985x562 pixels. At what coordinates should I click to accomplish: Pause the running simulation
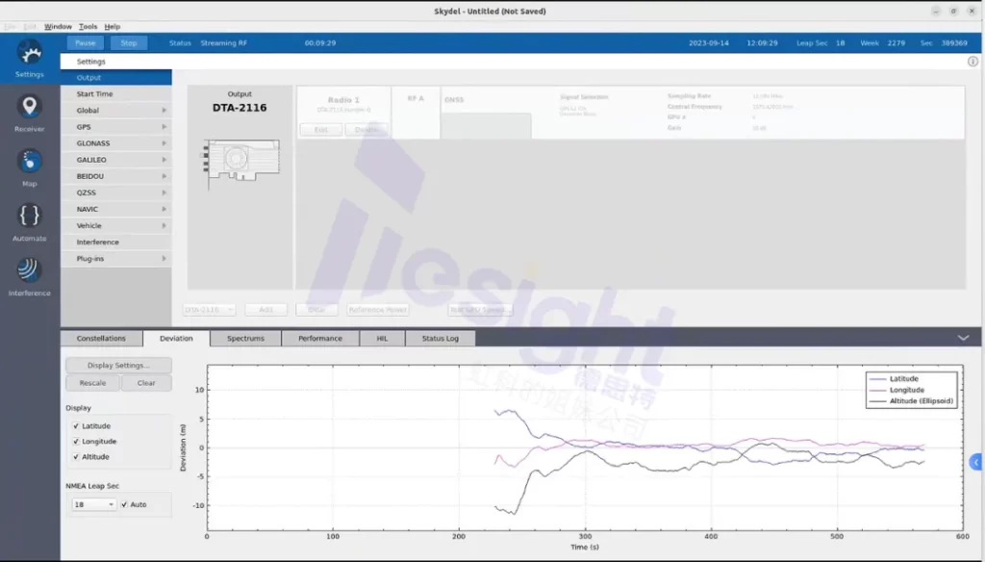[x=86, y=43]
